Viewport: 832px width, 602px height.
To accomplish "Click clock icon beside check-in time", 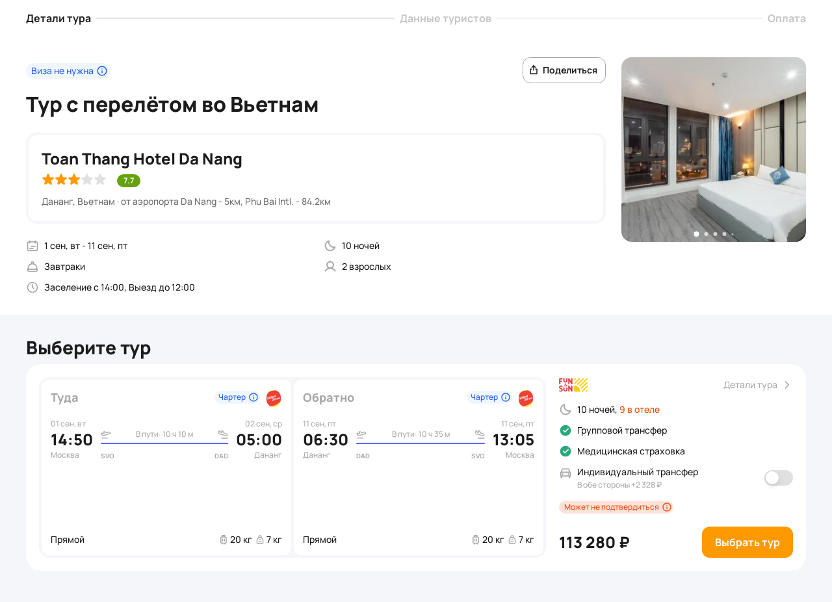I will tap(32, 287).
